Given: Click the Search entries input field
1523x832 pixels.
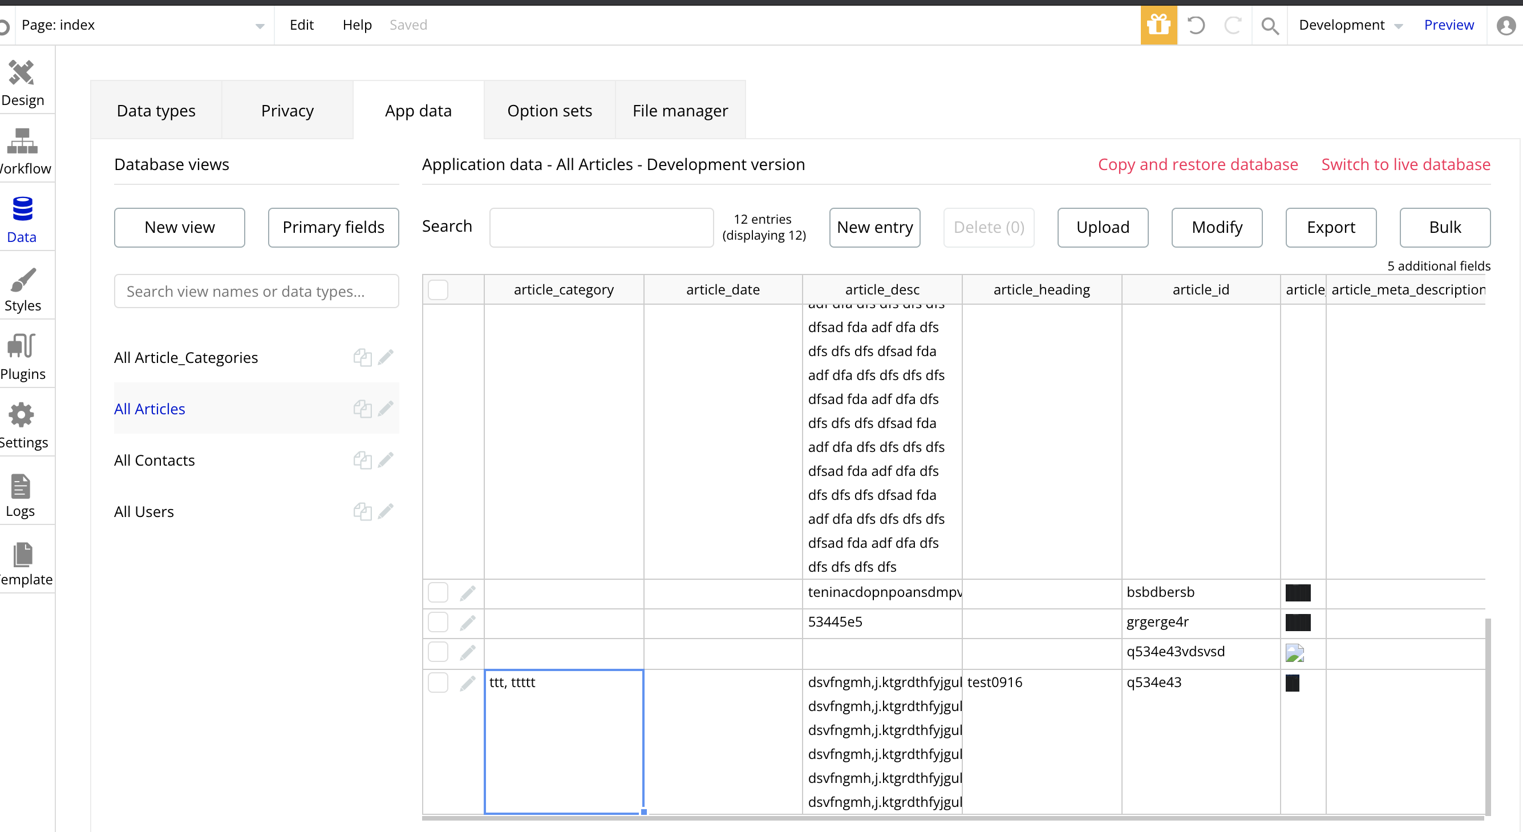Looking at the screenshot, I should 601,227.
